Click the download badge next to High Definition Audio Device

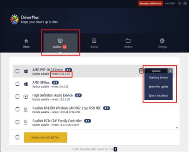(x=78, y=95)
